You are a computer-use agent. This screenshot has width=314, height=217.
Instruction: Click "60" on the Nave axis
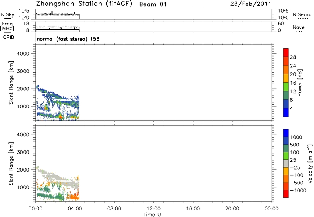[x=281, y=24]
